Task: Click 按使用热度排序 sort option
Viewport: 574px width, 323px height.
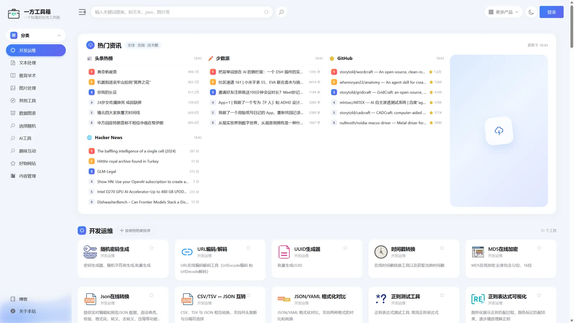Action: coord(135,231)
